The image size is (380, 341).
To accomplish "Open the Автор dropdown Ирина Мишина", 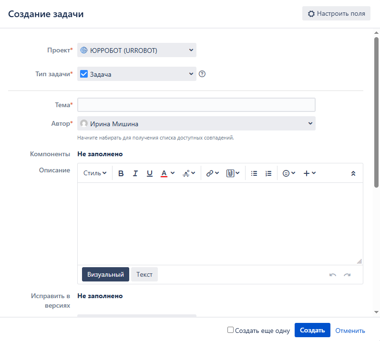I will pyautogui.click(x=196, y=123).
